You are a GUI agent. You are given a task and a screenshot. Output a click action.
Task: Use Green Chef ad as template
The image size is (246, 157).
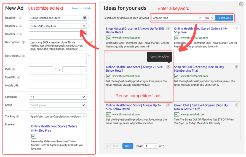pos(236,105)
